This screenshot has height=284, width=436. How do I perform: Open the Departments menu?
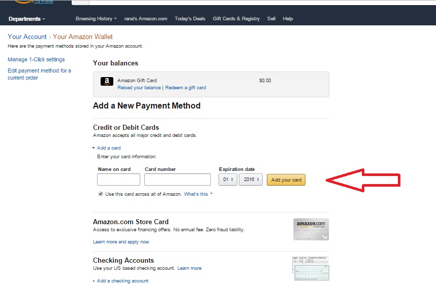click(27, 19)
